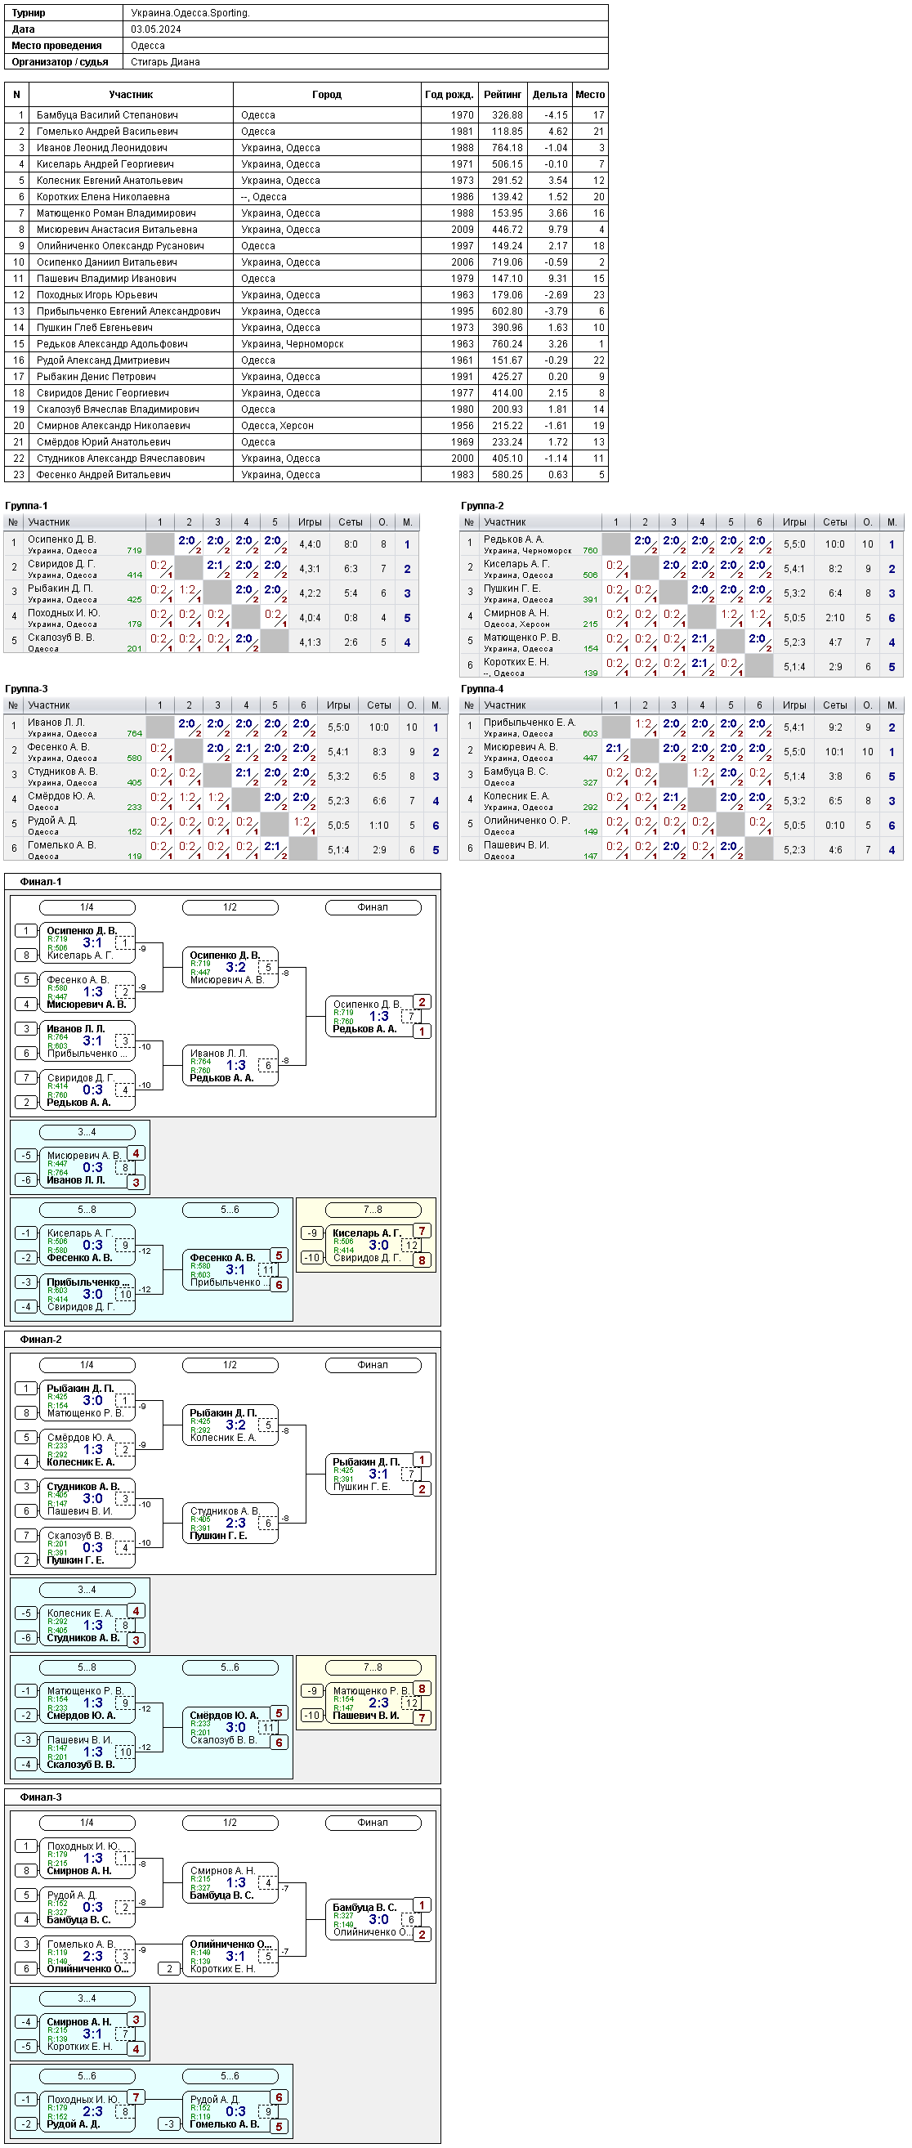Click rating value '764.18'
This screenshot has width=912, height=2148.
(x=507, y=148)
